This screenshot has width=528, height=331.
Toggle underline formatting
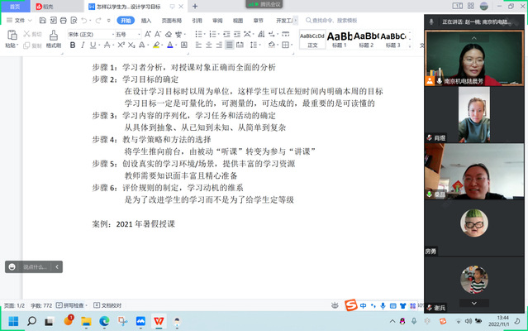[x=93, y=46]
